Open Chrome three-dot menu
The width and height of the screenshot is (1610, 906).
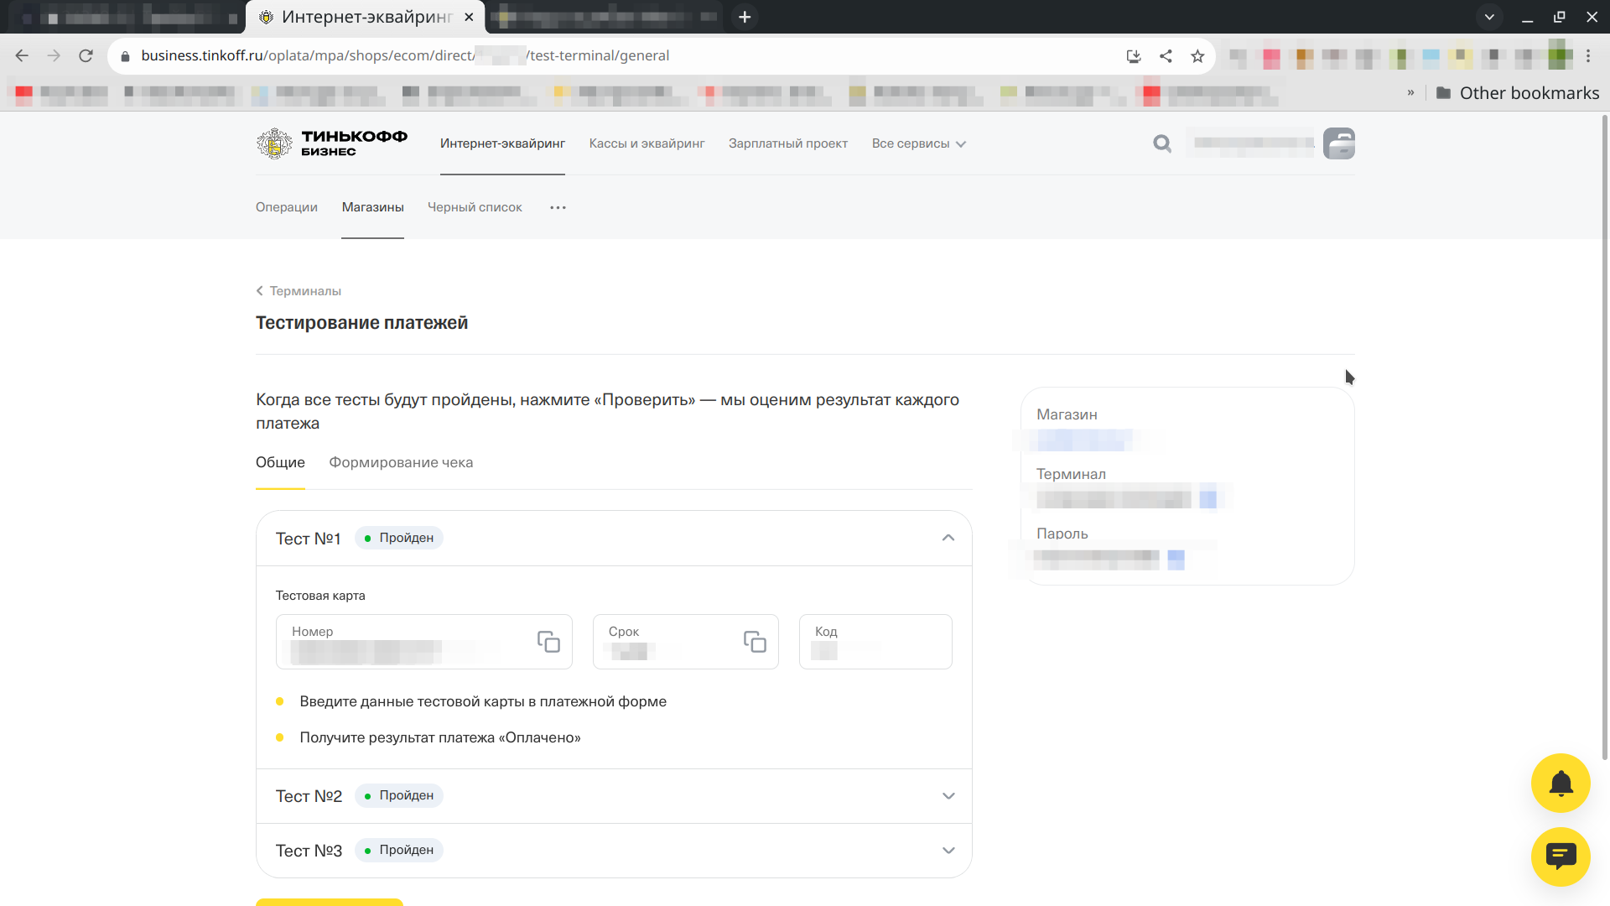tap(1588, 56)
